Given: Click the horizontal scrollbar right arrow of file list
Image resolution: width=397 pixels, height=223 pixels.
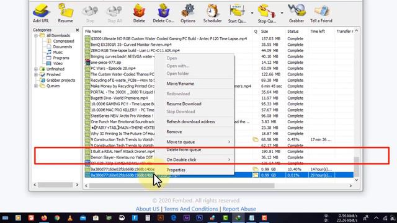Looking at the screenshot, I should click(350, 186).
